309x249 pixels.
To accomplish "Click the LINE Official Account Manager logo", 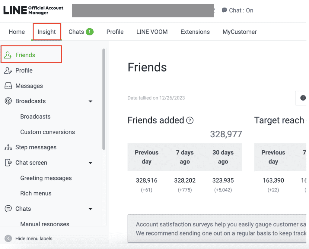I will [x=33, y=10].
